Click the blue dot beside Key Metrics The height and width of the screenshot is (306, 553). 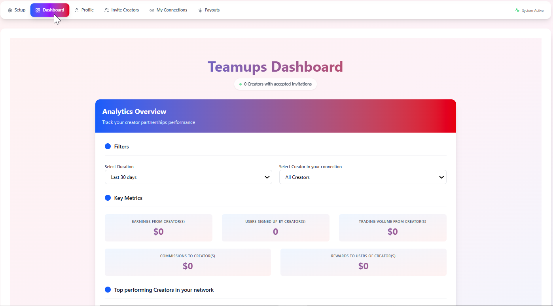point(108,198)
